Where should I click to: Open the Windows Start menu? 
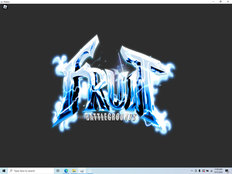point(4,171)
